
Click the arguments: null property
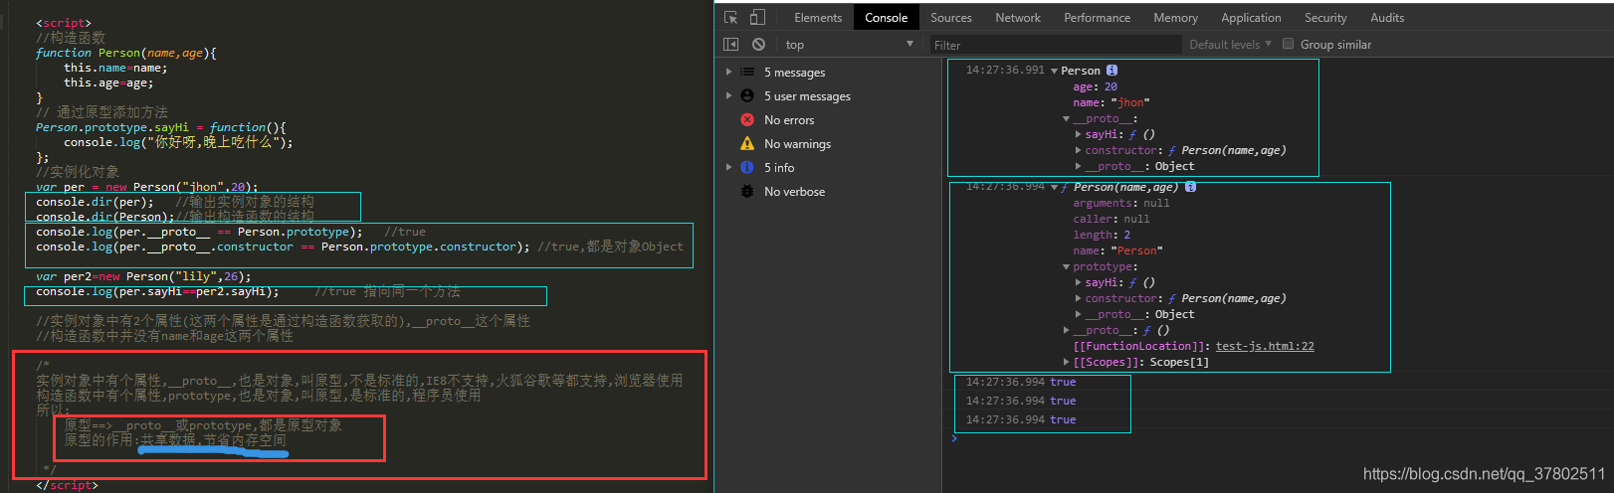(1121, 204)
